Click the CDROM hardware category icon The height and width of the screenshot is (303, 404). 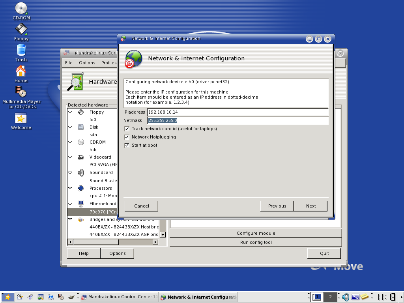click(x=81, y=142)
